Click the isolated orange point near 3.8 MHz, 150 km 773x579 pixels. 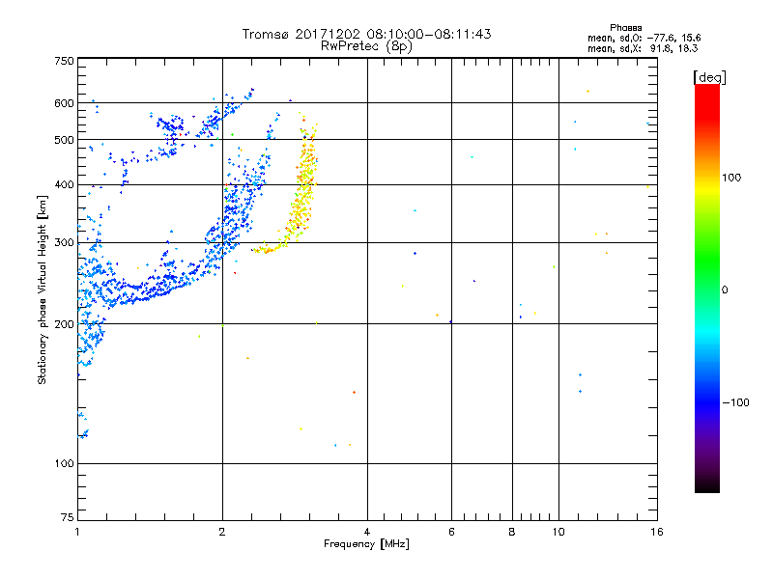pos(354,393)
